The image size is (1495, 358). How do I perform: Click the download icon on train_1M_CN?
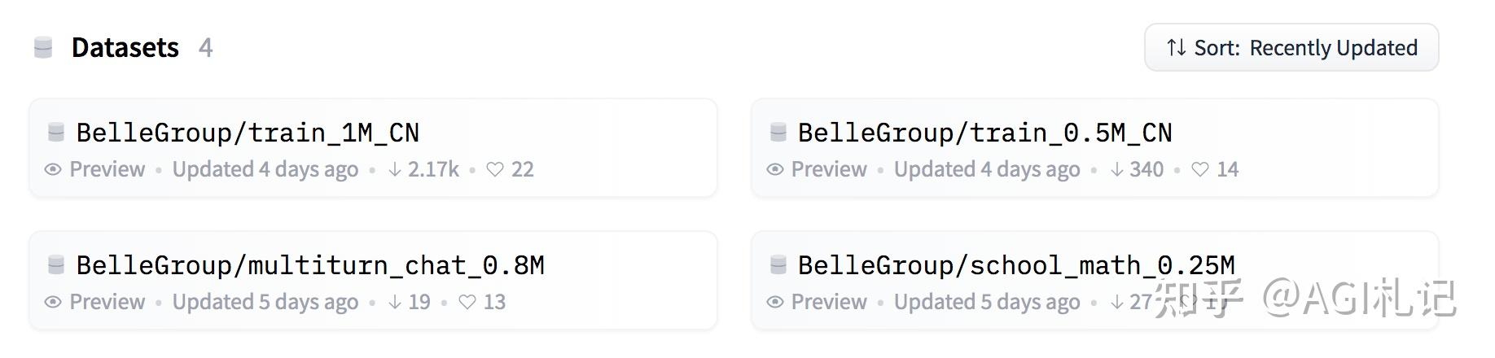click(395, 169)
